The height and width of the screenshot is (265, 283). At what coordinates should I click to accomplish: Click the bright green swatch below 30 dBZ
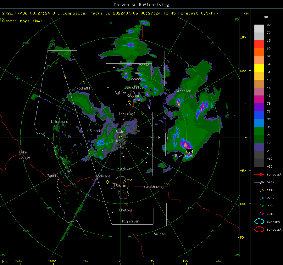point(259,131)
